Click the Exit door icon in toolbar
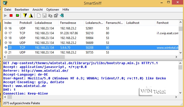 point(62,16)
